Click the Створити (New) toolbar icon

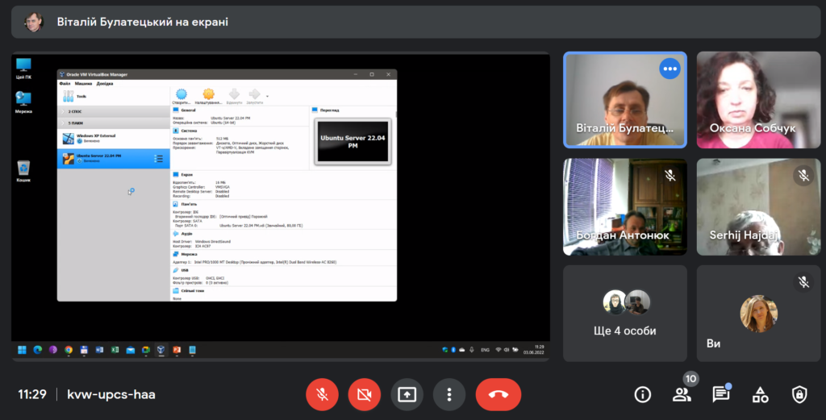tap(181, 96)
